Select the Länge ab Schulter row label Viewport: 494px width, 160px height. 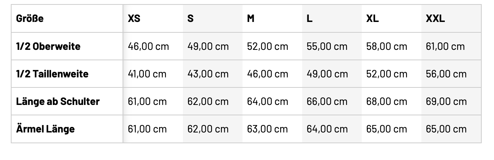coord(58,102)
